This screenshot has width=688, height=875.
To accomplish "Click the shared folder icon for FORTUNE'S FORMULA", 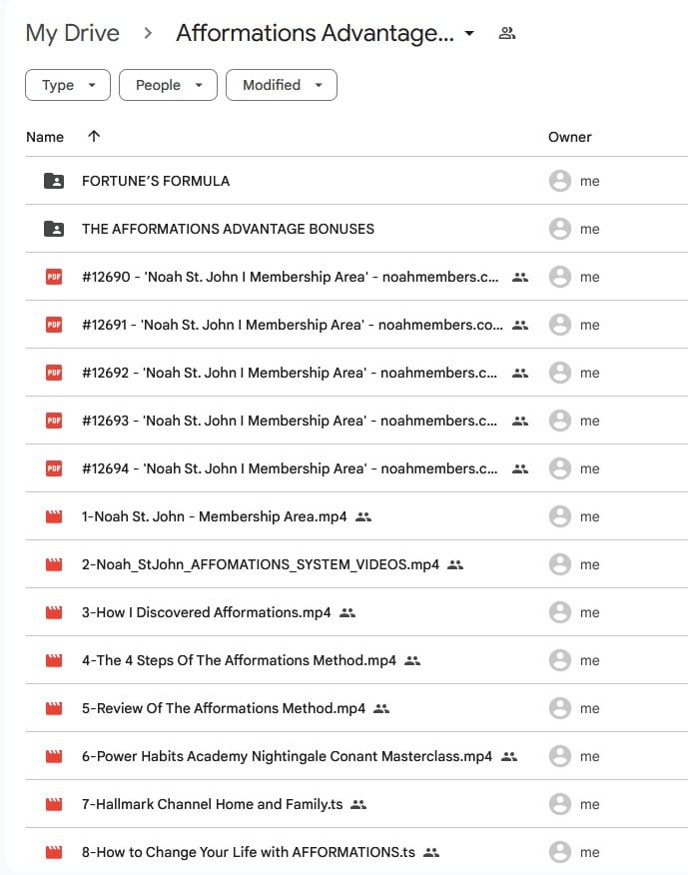I will [x=54, y=181].
